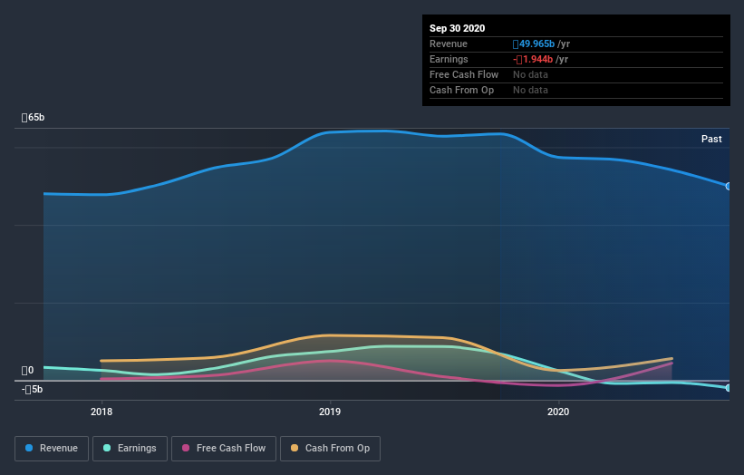
Task: Click the 65b y-axis label
Action: point(33,117)
